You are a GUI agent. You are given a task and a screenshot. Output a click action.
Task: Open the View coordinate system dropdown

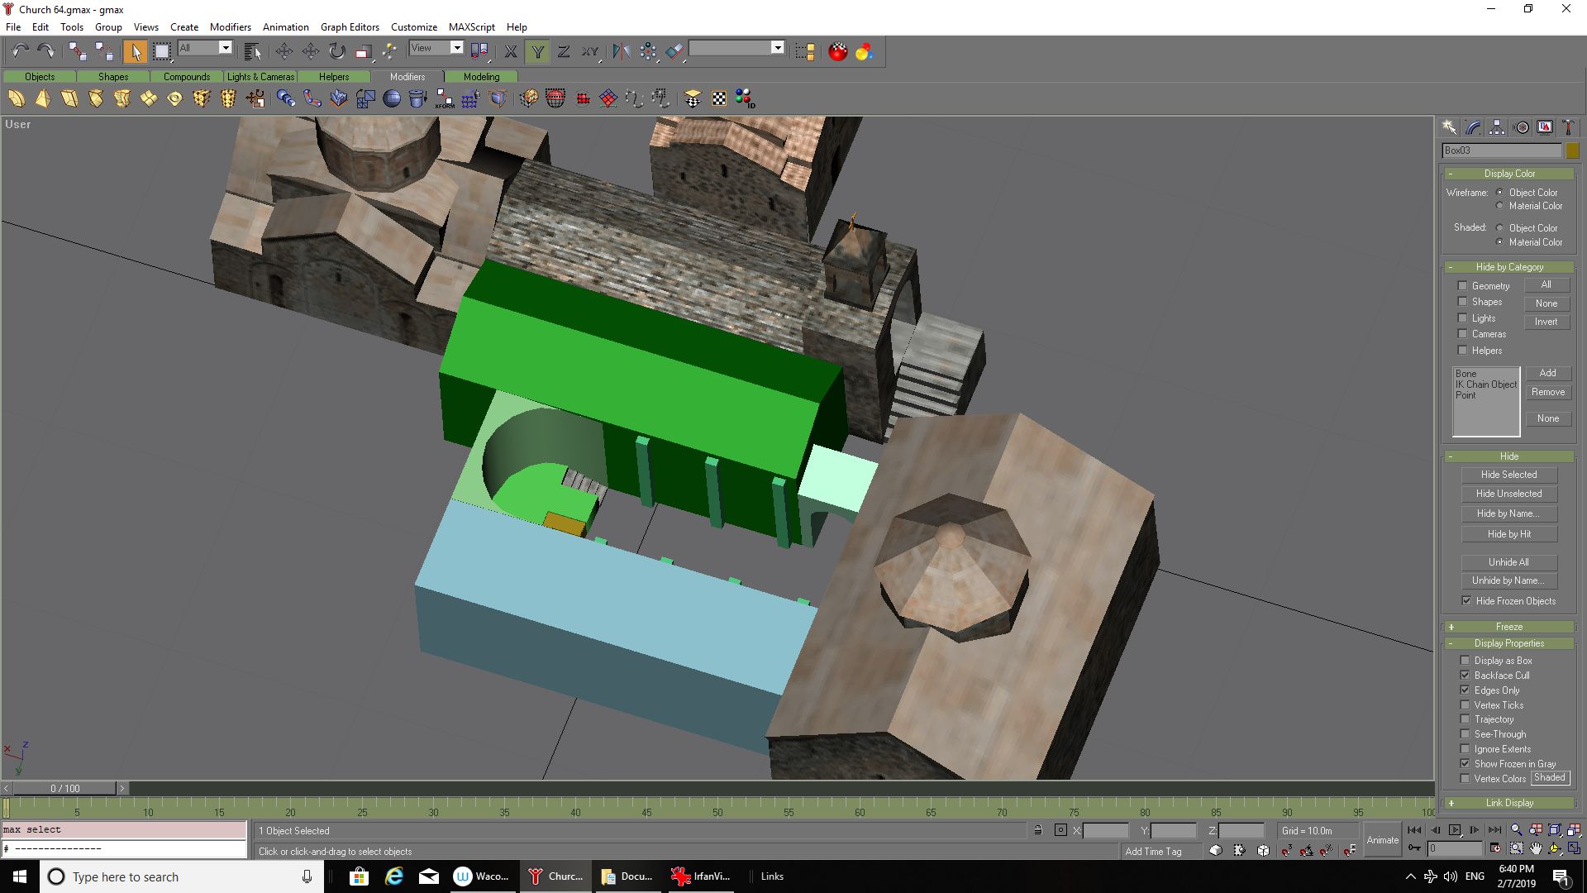point(436,48)
